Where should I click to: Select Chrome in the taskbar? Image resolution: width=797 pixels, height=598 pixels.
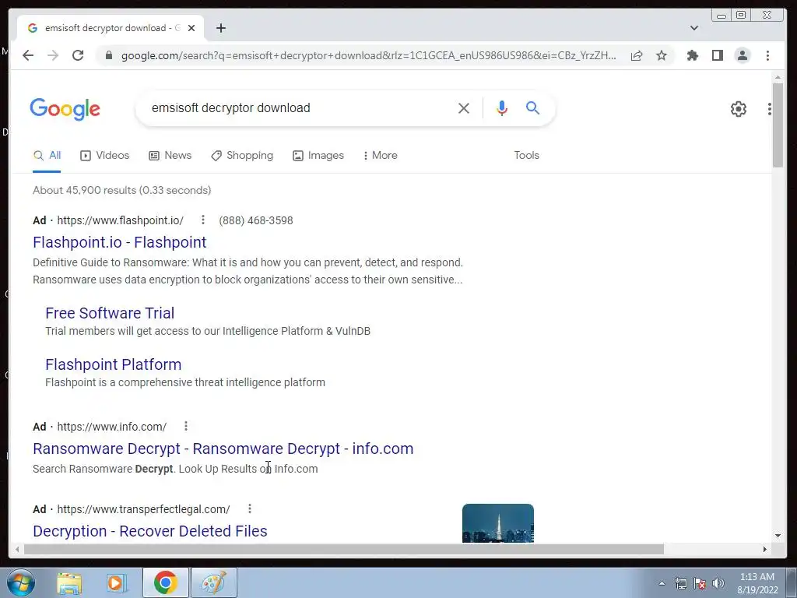coord(165,582)
